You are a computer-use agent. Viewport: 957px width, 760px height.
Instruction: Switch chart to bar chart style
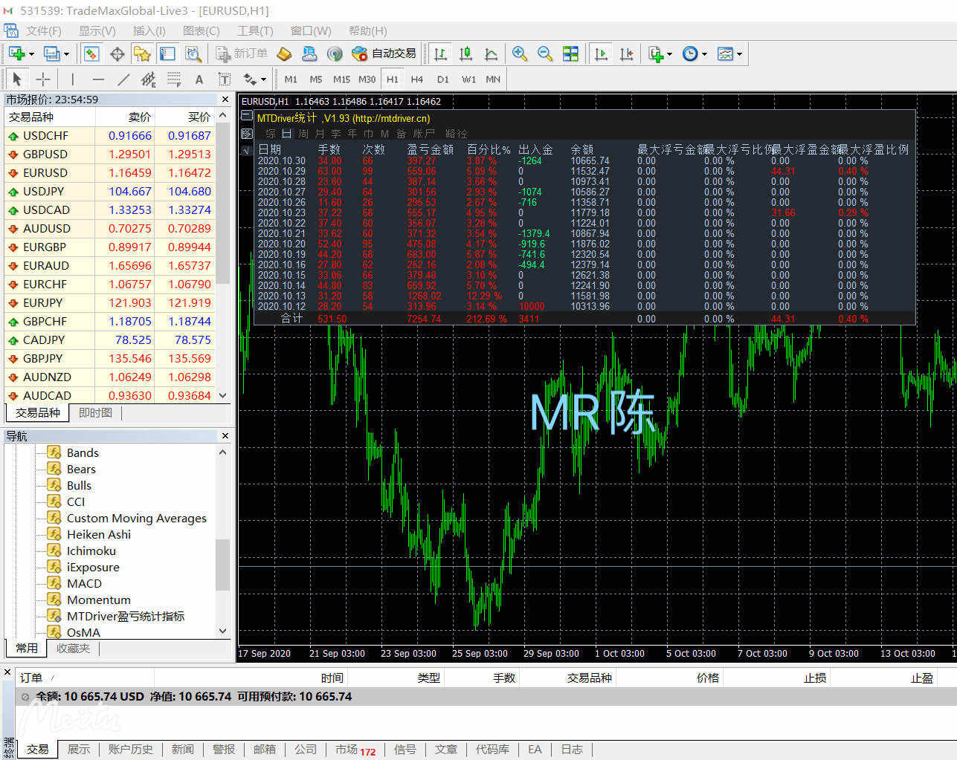pos(441,53)
